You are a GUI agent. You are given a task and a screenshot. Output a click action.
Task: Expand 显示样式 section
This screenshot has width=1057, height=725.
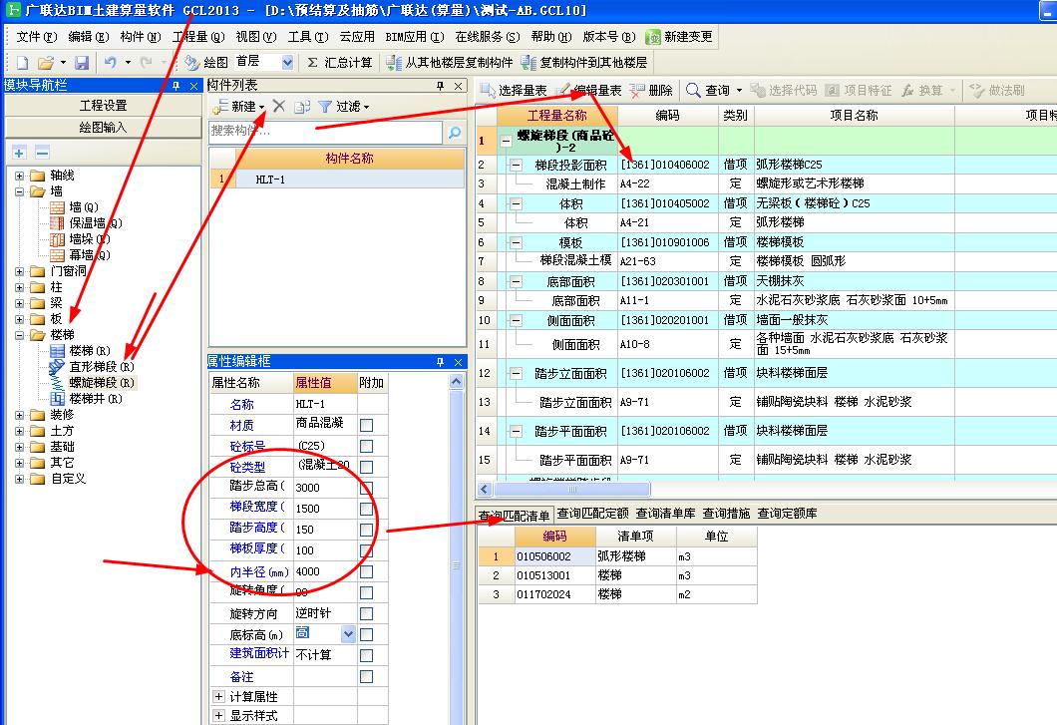pyautogui.click(x=218, y=715)
